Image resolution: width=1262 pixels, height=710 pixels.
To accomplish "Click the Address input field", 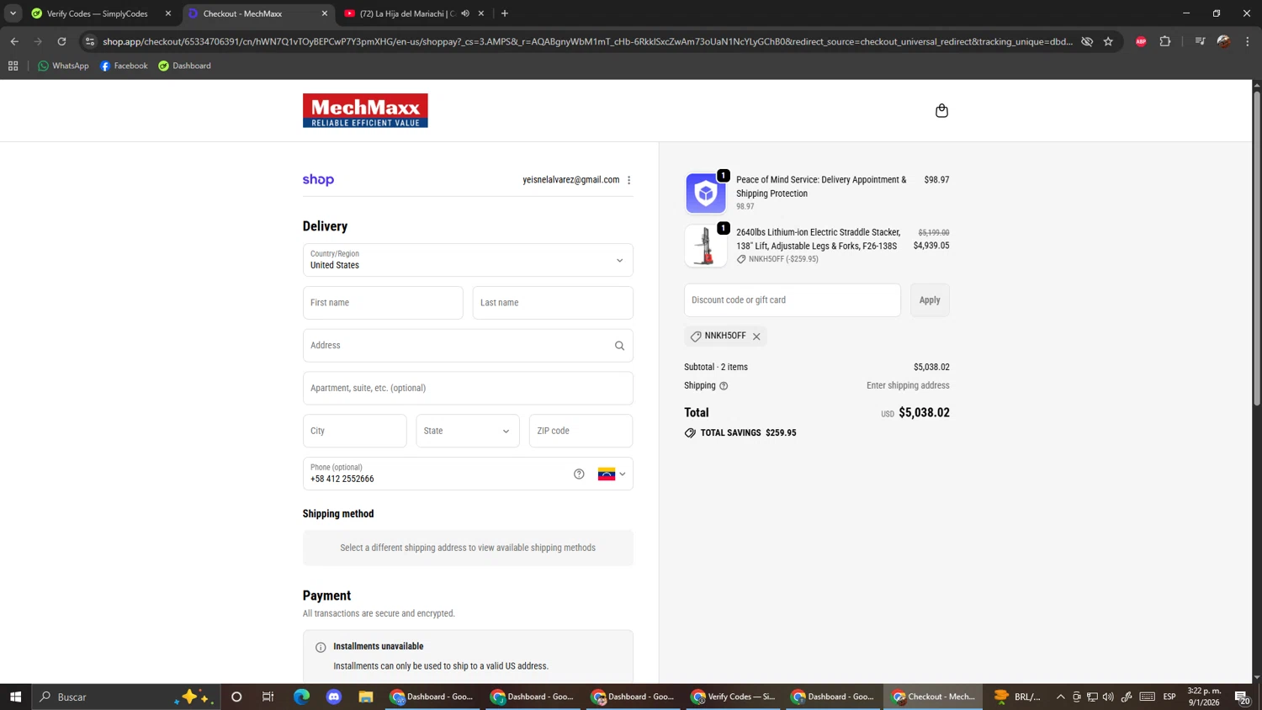I will [x=468, y=346].
